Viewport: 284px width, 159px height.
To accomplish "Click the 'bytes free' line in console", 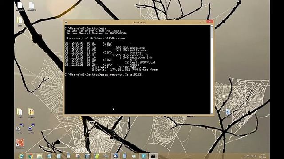I will 125,70.
